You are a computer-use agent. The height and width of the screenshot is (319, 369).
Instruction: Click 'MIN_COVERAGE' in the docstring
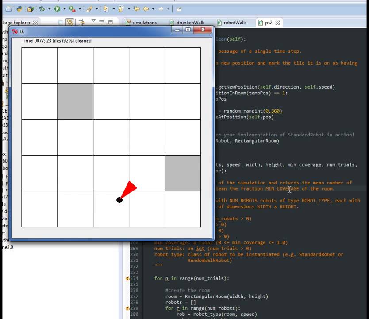282,189
